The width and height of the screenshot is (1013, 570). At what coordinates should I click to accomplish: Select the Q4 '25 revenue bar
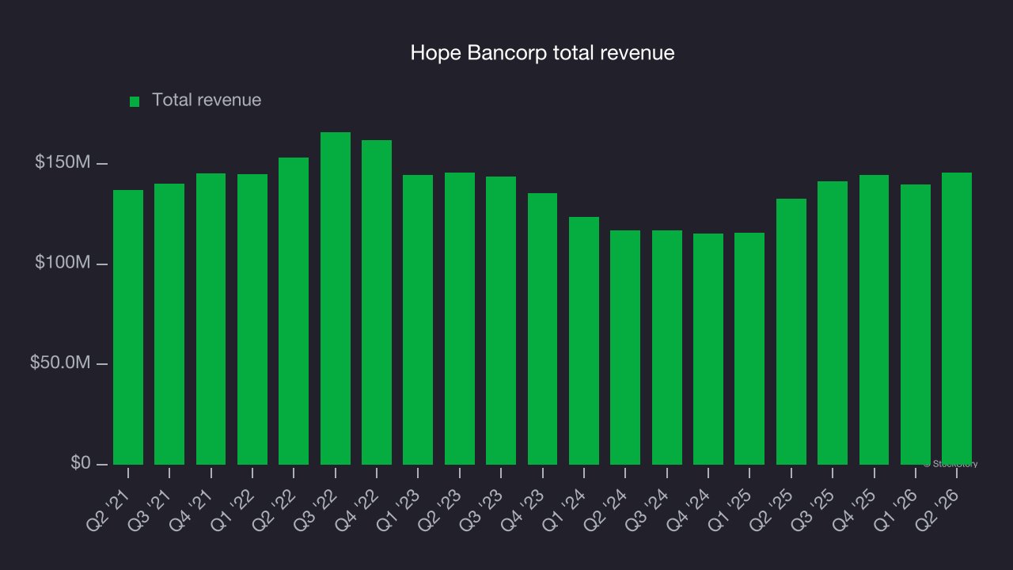(875, 320)
